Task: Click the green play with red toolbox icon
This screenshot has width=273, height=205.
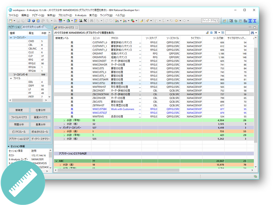Action: click(133, 21)
